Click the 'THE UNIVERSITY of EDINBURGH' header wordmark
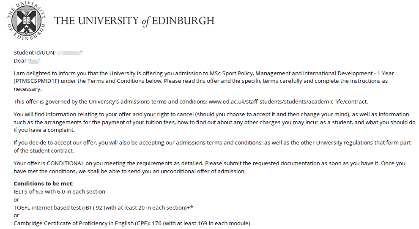The height and width of the screenshot is (229, 419). click(134, 21)
